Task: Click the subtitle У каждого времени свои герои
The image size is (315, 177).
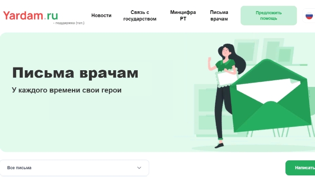Action: coord(67,90)
